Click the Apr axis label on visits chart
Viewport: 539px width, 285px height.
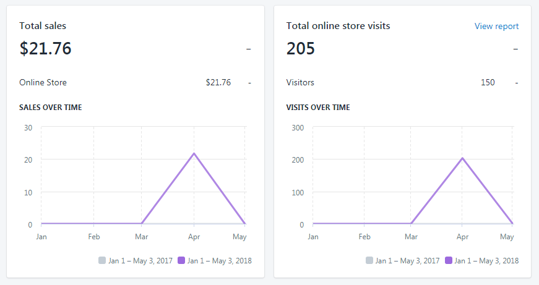pyautogui.click(x=462, y=237)
